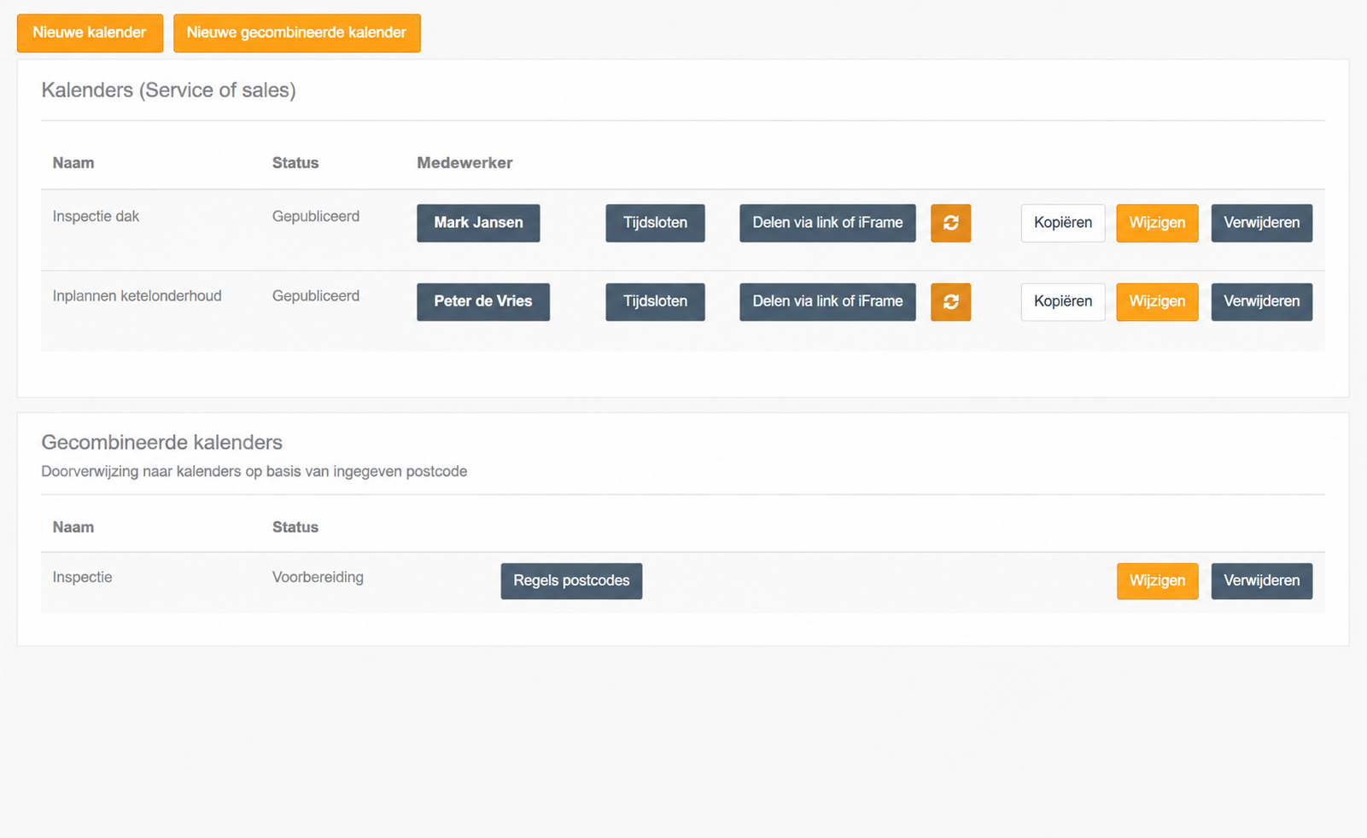This screenshot has width=1367, height=838.
Task: Click the 'Gecombineerde kalenders' heading
Action: 161,443
